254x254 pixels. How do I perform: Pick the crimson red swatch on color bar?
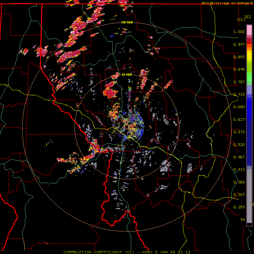249,39
